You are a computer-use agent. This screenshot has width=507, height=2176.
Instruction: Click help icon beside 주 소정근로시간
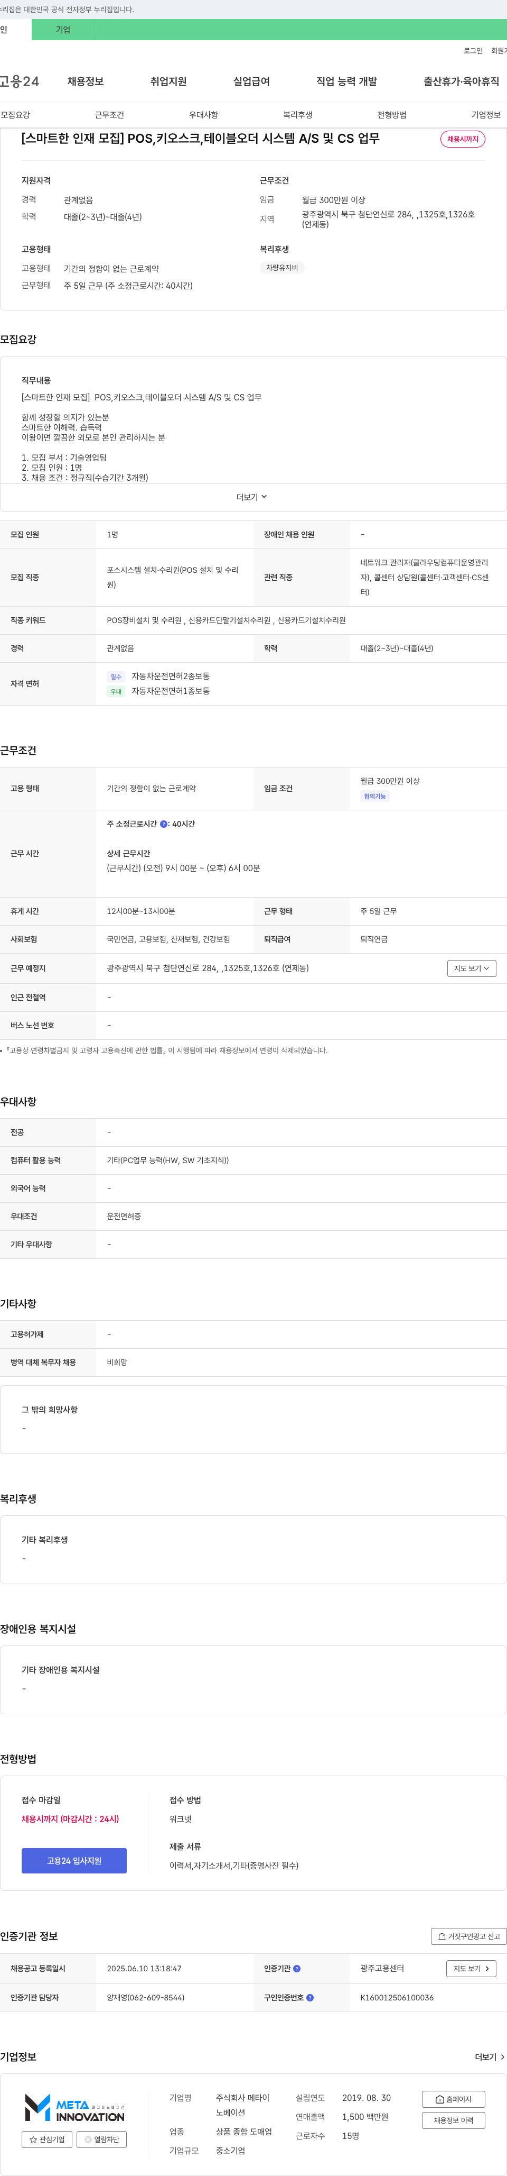coord(164,824)
